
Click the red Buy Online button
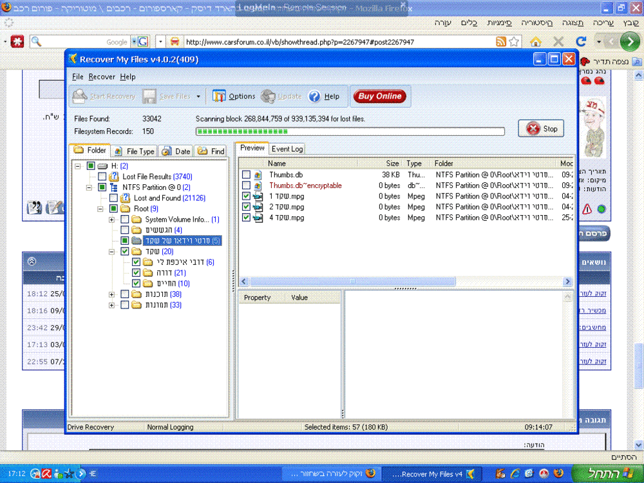pyautogui.click(x=380, y=96)
